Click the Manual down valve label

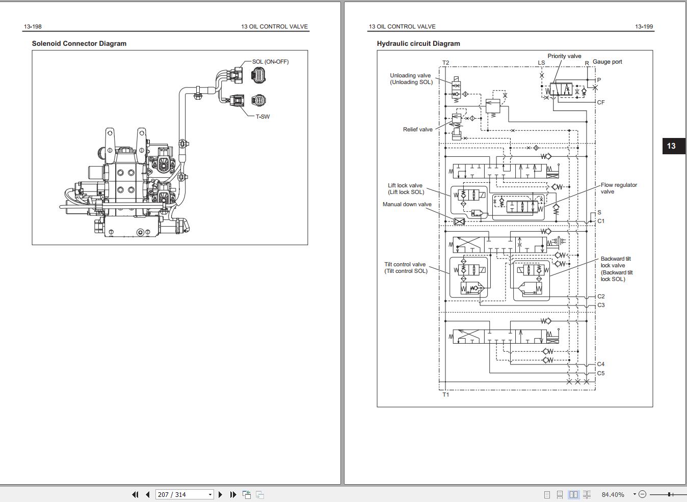coord(407,204)
